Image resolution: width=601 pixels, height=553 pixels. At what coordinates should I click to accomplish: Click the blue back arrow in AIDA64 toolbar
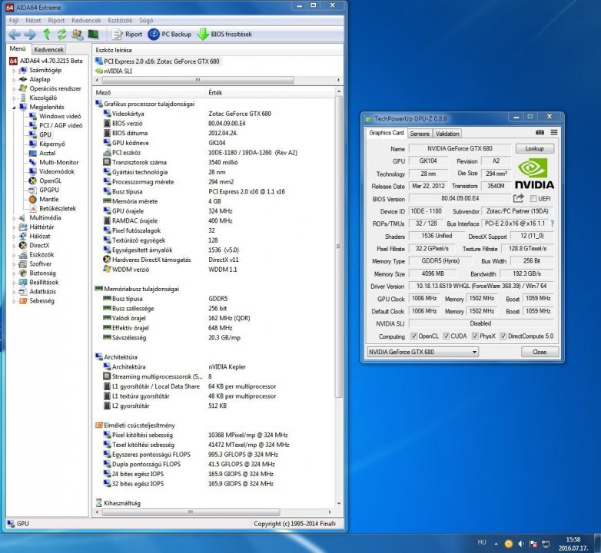14,34
